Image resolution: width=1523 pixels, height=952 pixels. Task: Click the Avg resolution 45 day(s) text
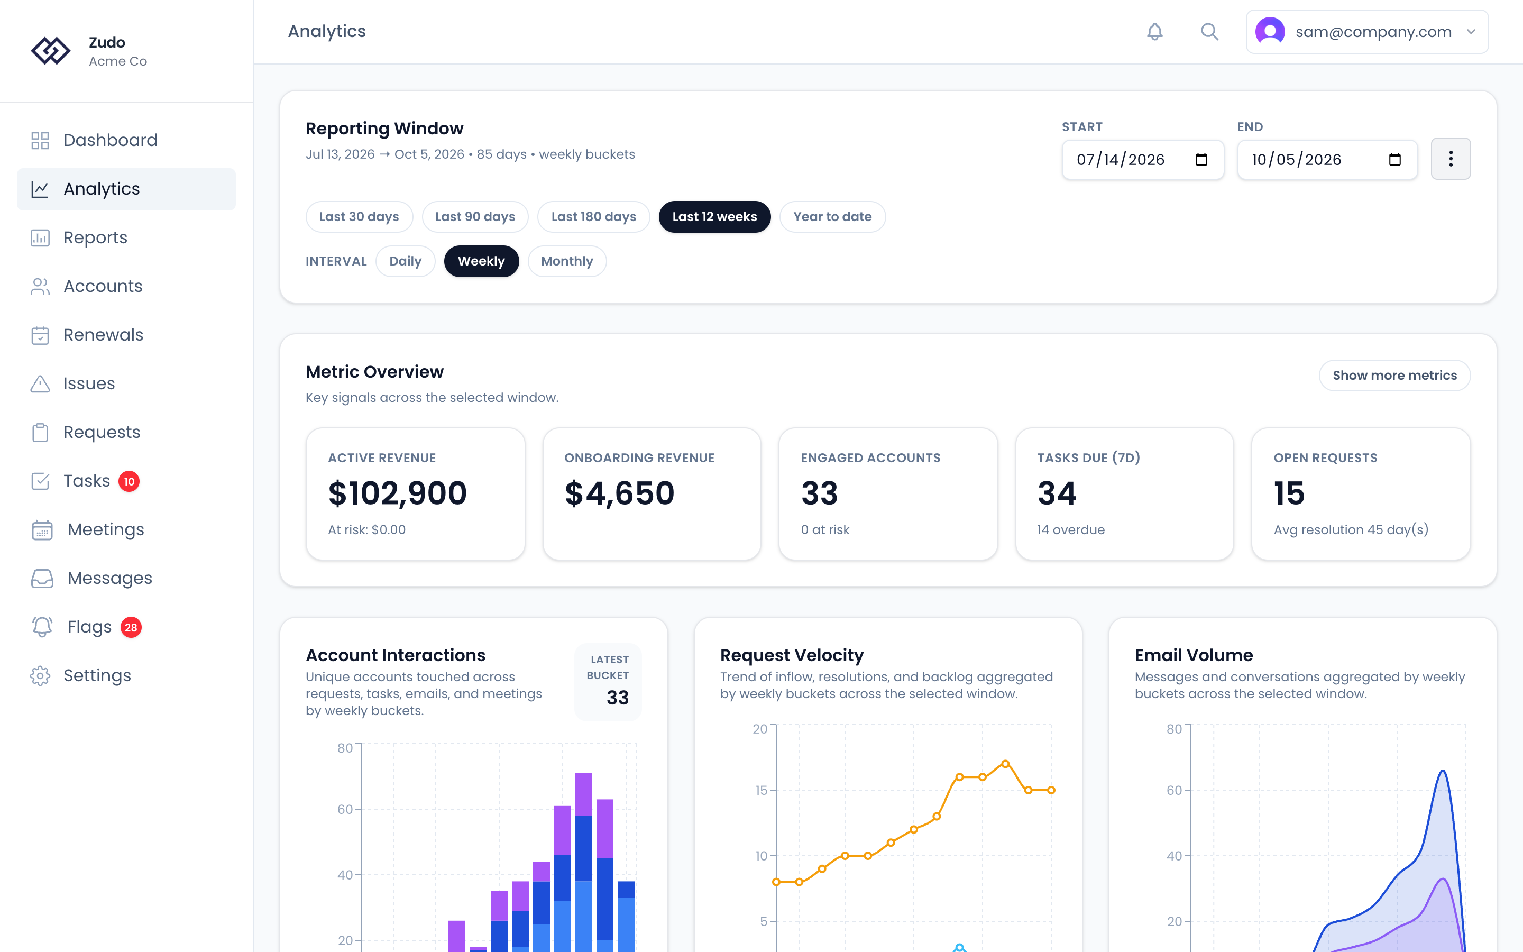pyautogui.click(x=1351, y=529)
